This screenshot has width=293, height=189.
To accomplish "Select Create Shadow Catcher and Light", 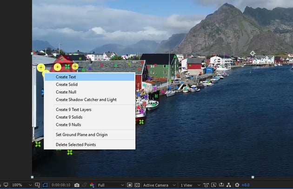I will tap(86, 99).
